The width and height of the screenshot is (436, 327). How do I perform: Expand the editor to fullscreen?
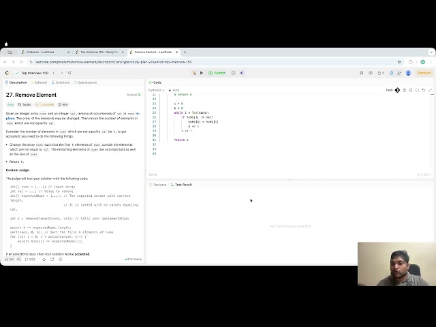coord(430,90)
